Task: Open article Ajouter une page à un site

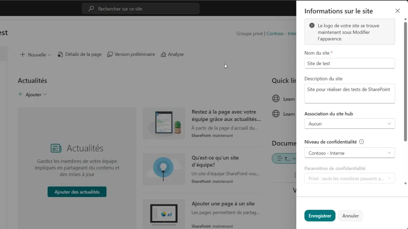Action: coord(223,204)
